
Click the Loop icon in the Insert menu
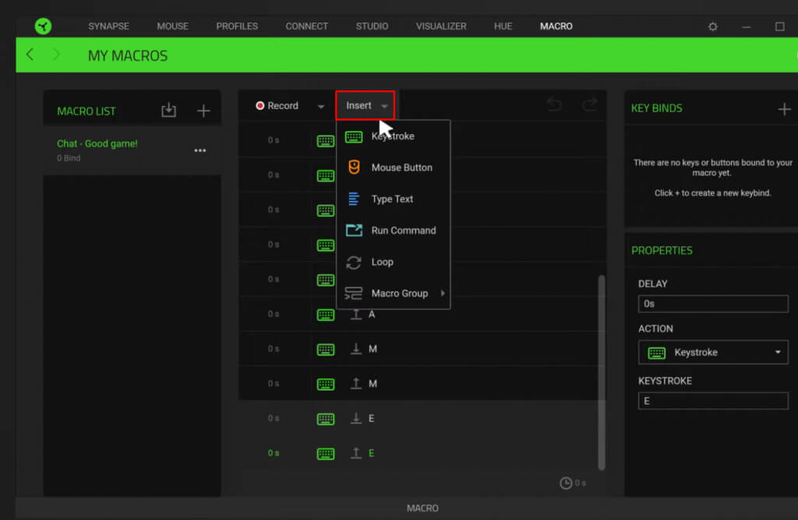coord(354,262)
